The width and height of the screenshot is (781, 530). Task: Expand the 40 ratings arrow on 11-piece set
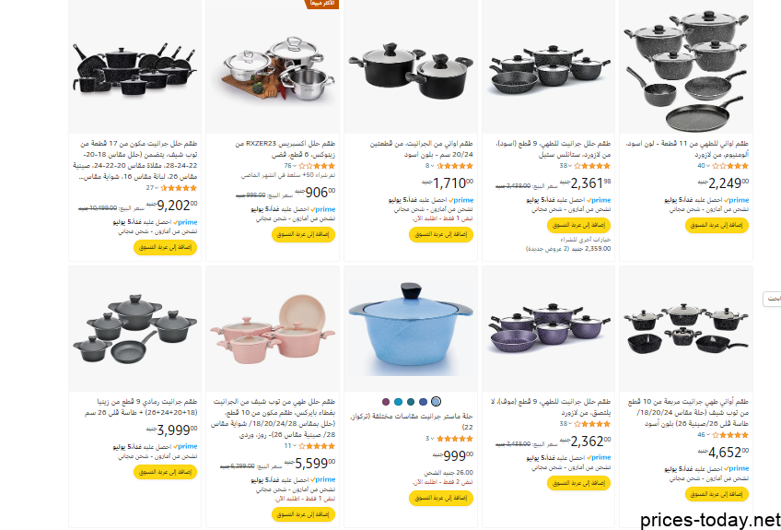(708, 166)
